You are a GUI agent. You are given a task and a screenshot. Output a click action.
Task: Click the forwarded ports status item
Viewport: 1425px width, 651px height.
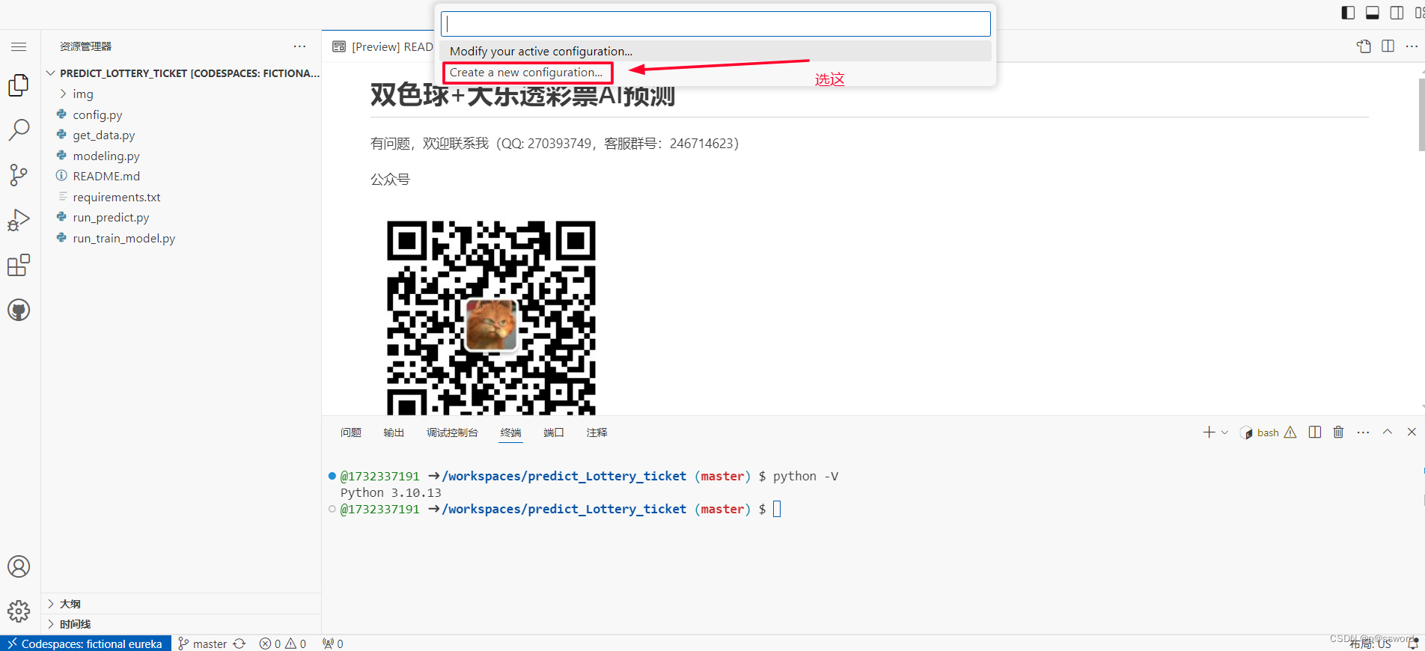pyautogui.click(x=333, y=644)
